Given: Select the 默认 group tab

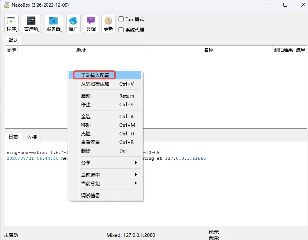Looking at the screenshot, I should (x=13, y=40).
